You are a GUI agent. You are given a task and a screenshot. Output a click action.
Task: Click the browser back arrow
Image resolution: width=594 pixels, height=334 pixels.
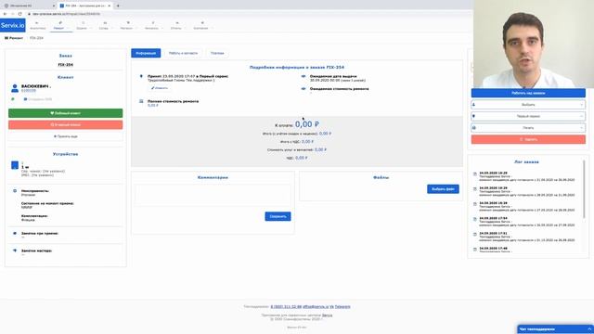[x=5, y=14]
